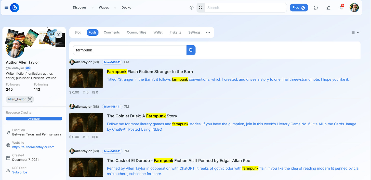Open the Settings tab

coord(194,32)
